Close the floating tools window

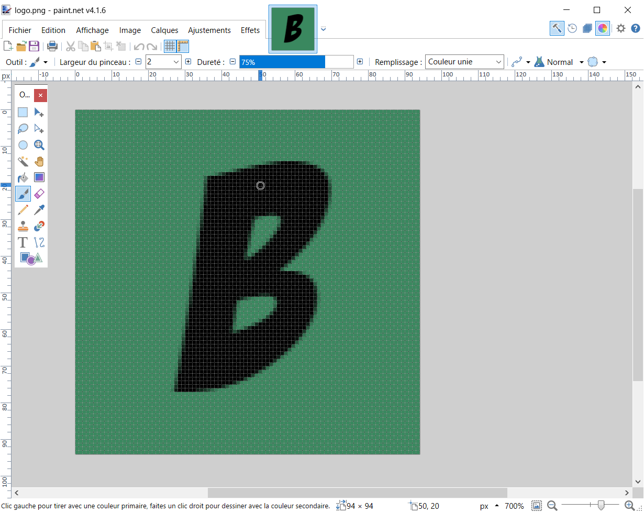[x=40, y=95]
